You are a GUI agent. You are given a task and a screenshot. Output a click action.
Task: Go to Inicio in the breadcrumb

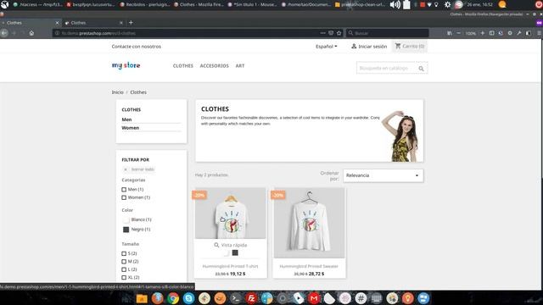coord(117,92)
